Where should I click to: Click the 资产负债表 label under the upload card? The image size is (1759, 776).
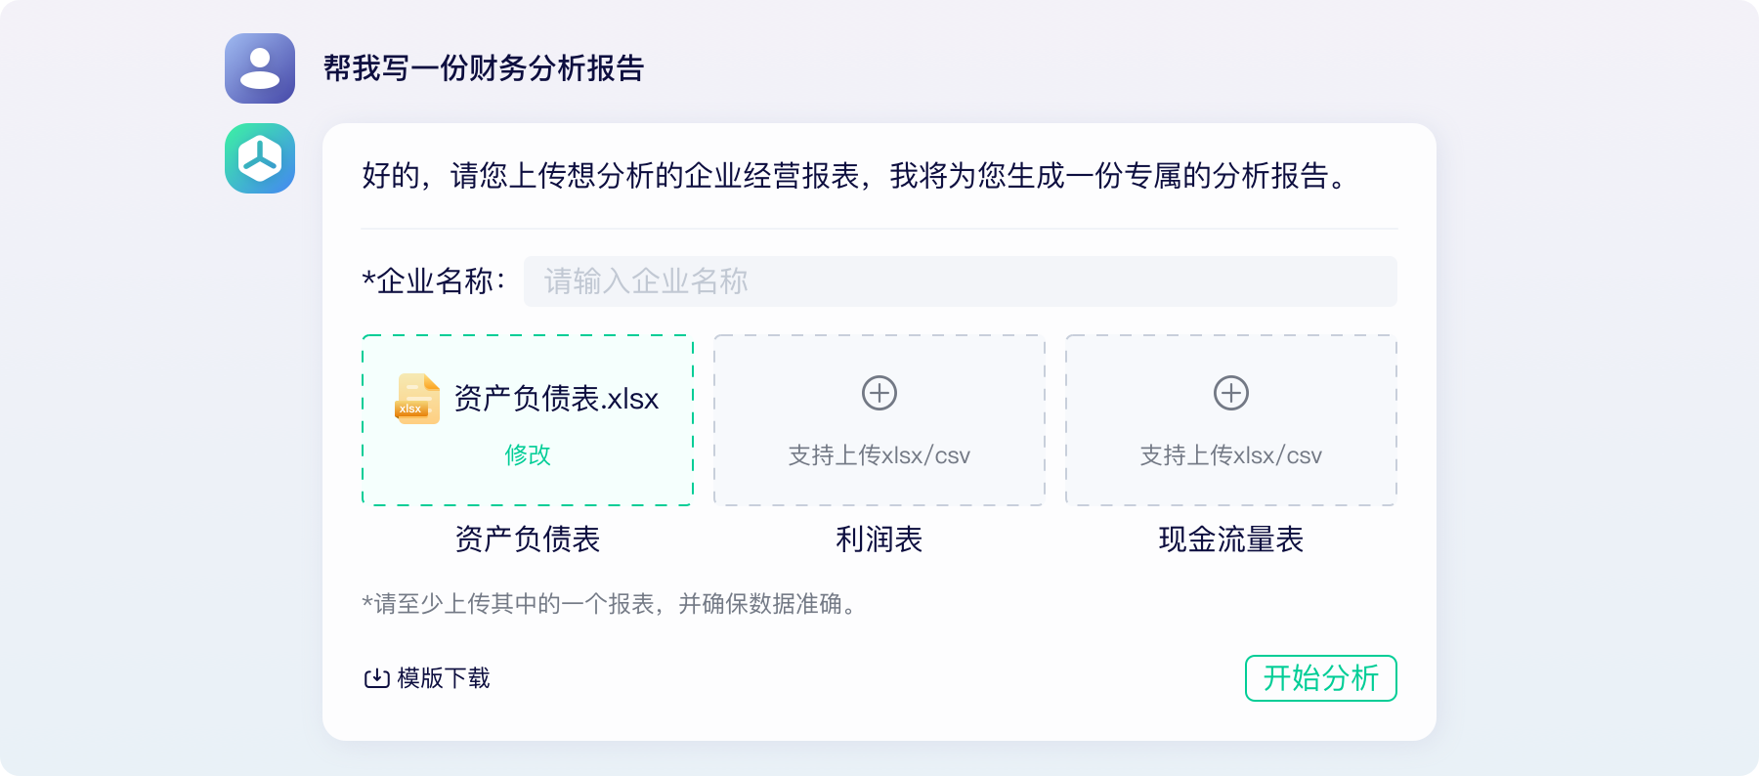click(x=527, y=539)
